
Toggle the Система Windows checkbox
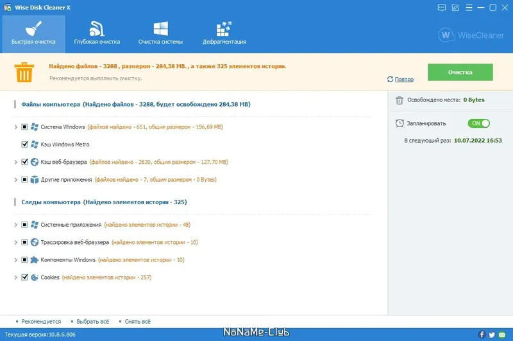pyautogui.click(x=24, y=127)
